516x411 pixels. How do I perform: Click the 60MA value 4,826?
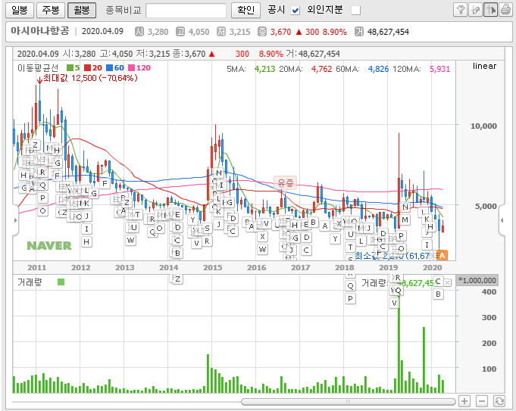pos(378,69)
